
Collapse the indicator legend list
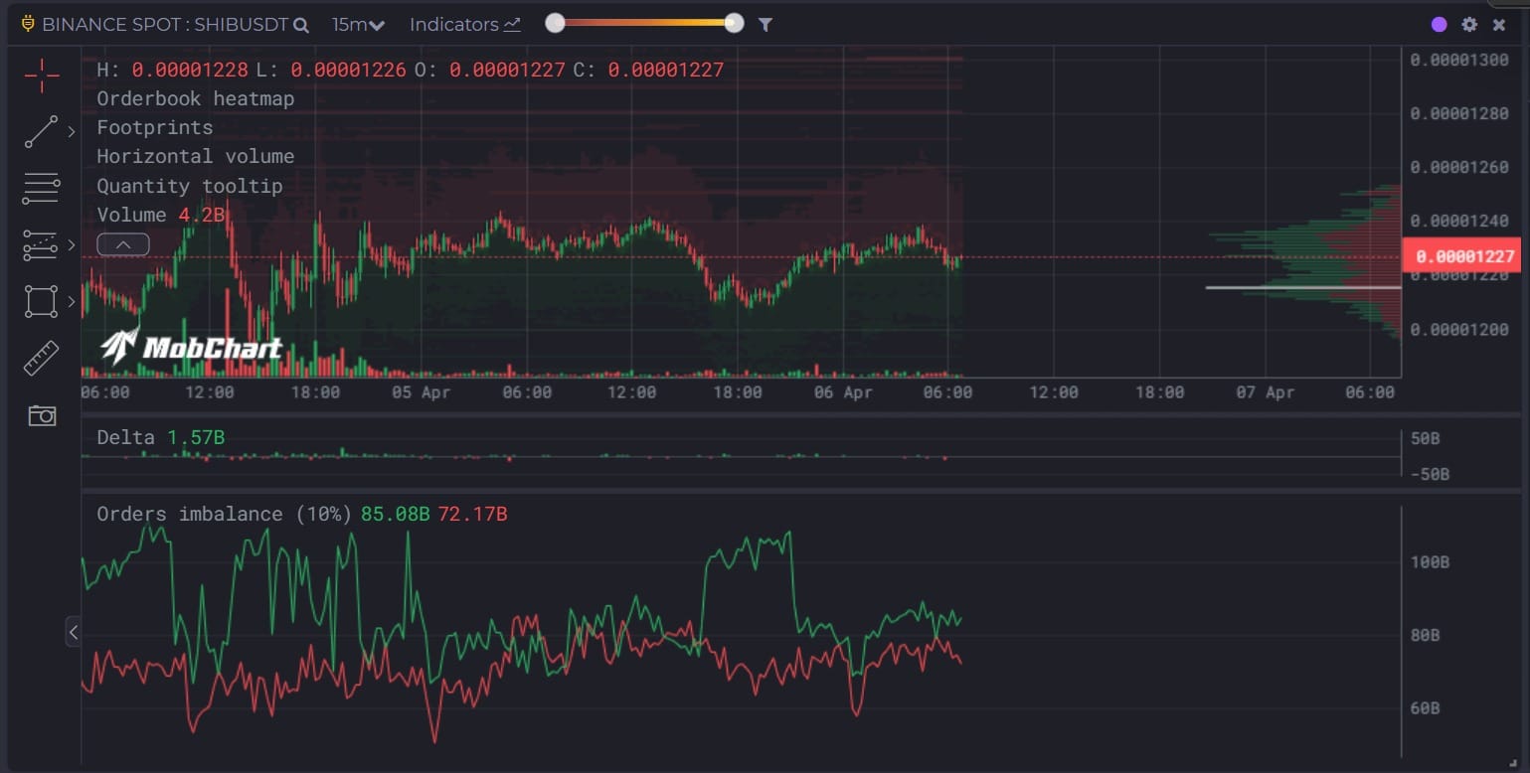click(123, 244)
